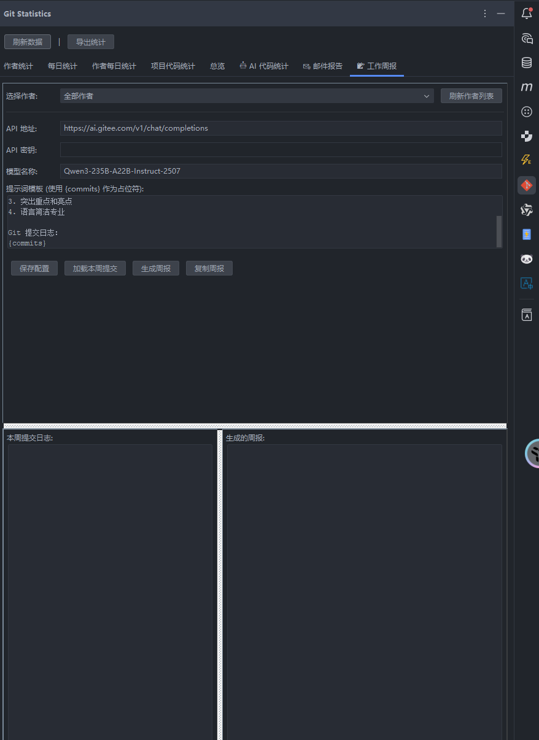Click the four-dot circle sidebar icon
This screenshot has height=740, width=539.
tap(526, 112)
